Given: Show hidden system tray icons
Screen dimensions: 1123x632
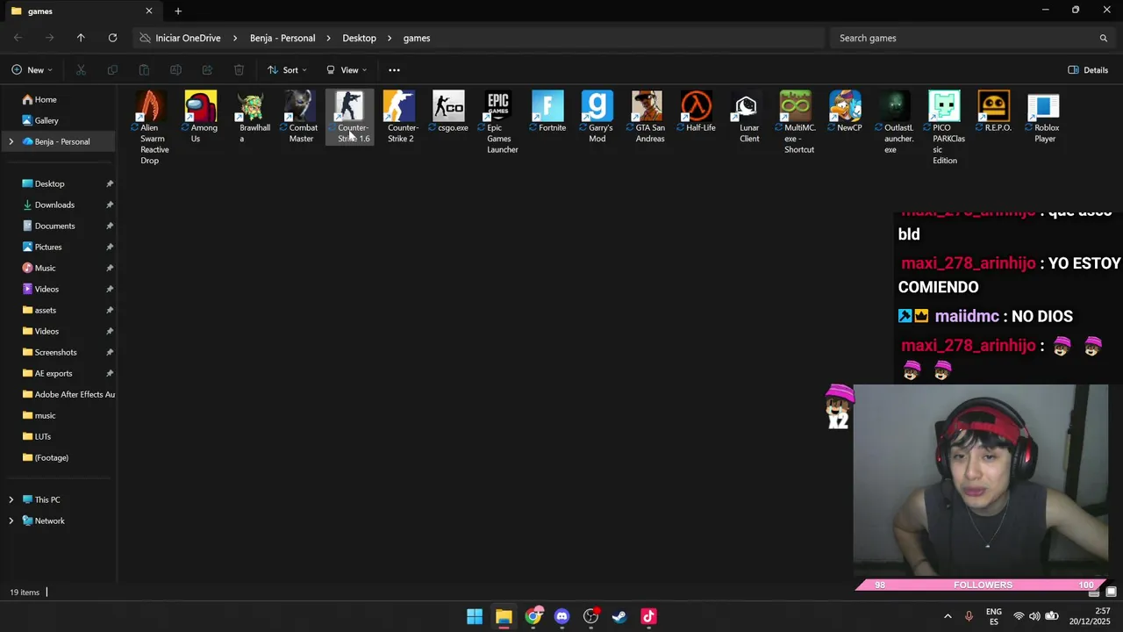Looking at the screenshot, I should 948,616.
